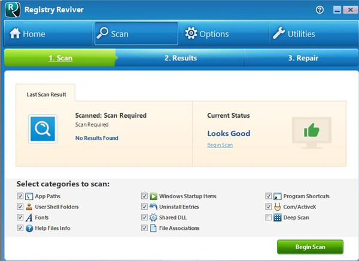This screenshot has width=359, height=261.
Task: Uncheck the Uninstall Entries checkbox
Action: pyautogui.click(x=144, y=207)
